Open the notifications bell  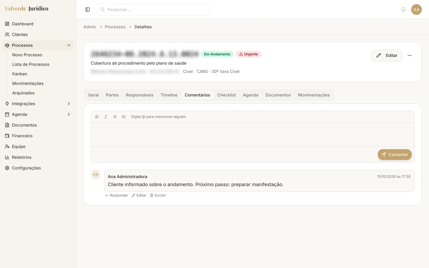tap(403, 10)
